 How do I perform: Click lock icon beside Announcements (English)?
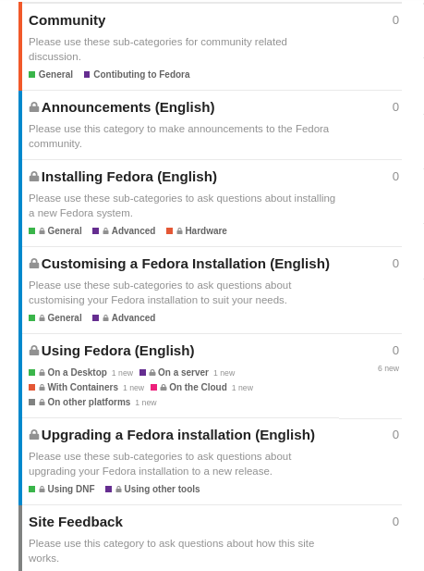point(34,107)
